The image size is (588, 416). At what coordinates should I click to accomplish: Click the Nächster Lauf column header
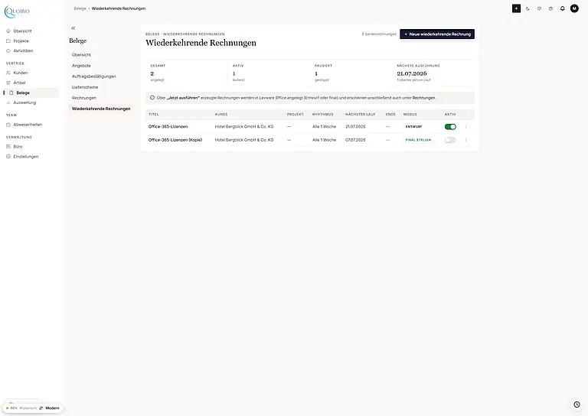pos(361,115)
